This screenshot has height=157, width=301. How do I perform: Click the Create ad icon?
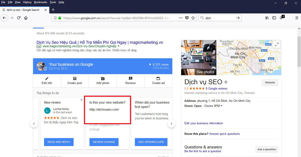pos(158,79)
